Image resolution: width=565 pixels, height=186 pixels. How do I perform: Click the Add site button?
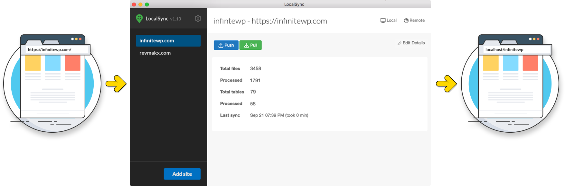pos(182,174)
